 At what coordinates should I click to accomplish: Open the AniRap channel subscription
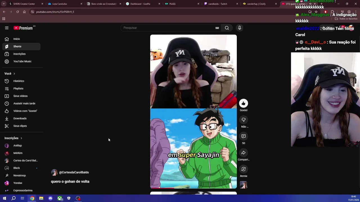(x=21, y=146)
